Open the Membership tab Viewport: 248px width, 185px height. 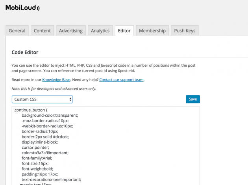(x=152, y=31)
